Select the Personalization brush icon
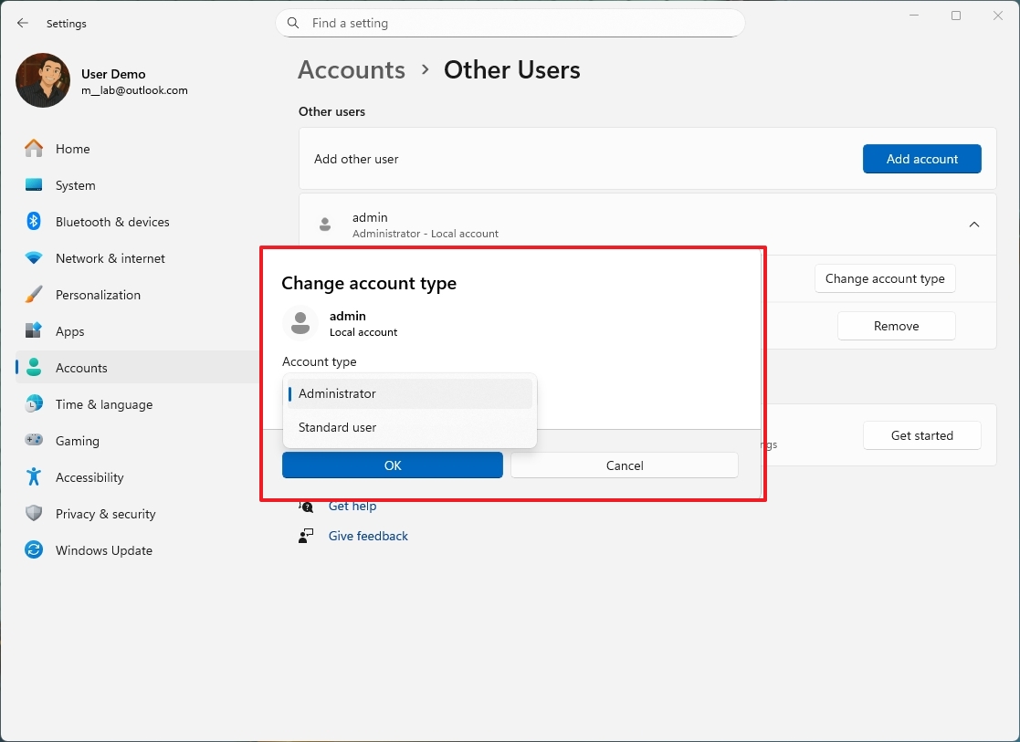Image resolution: width=1020 pixels, height=742 pixels. (33, 295)
